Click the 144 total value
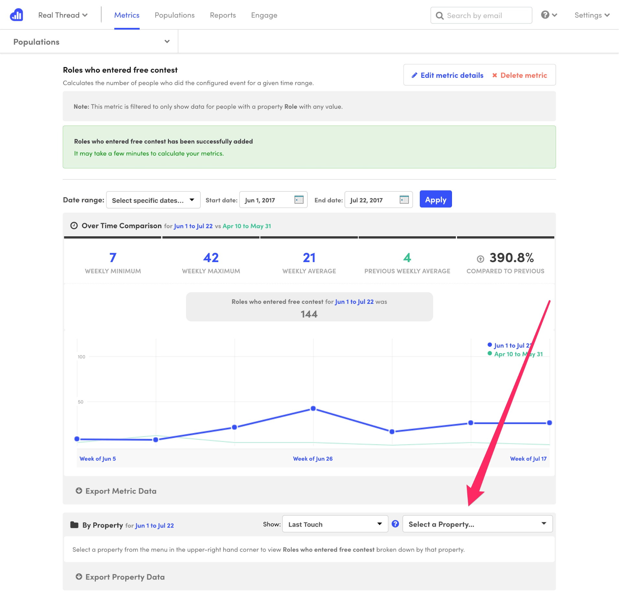The width and height of the screenshot is (619, 602). click(x=309, y=314)
